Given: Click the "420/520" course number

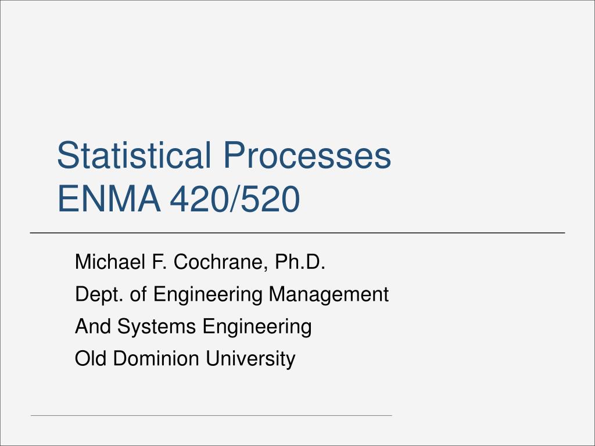Looking at the screenshot, I should click(x=235, y=199).
